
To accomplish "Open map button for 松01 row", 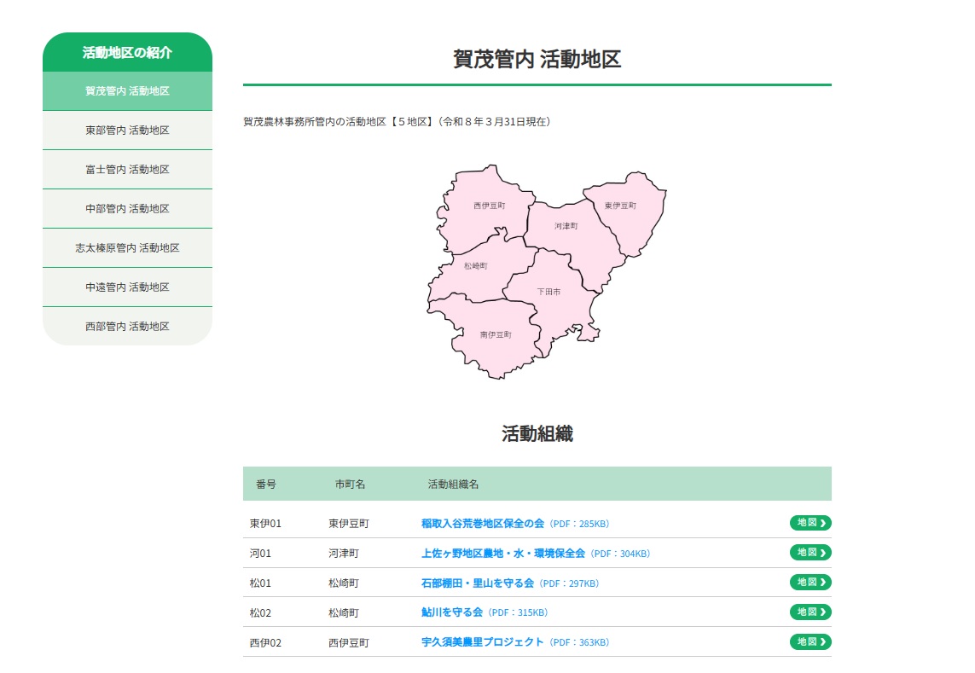I will coord(810,583).
